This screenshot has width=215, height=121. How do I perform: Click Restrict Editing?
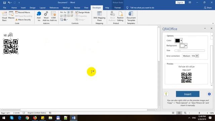[120, 16]
